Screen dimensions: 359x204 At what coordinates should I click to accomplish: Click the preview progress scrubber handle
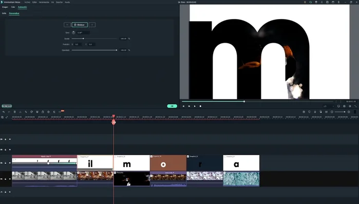[244, 101]
